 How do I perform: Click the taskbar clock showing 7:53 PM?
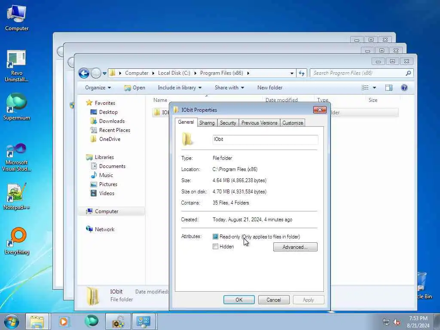pos(418,322)
